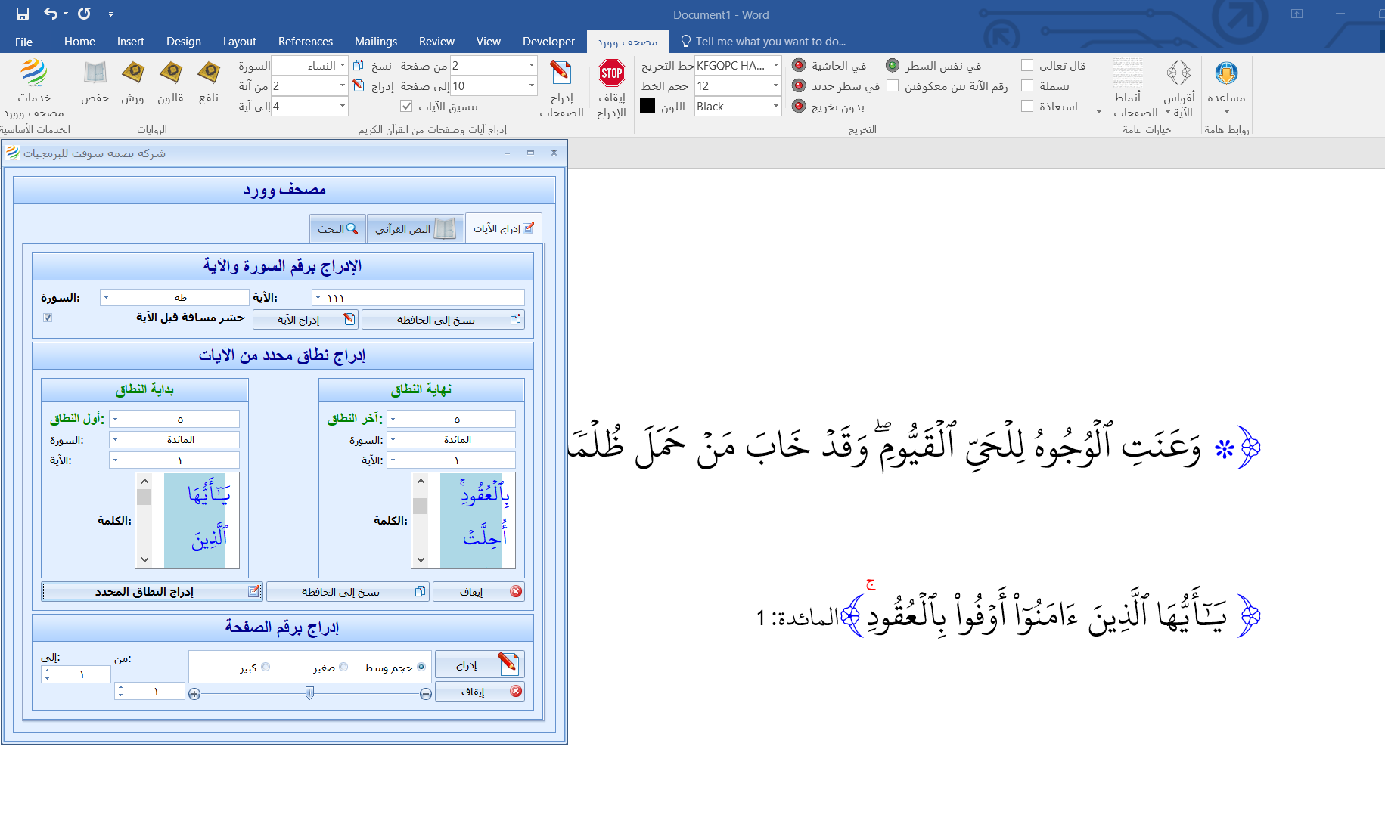Click the Save icon in quick access toolbar

[x=23, y=14]
